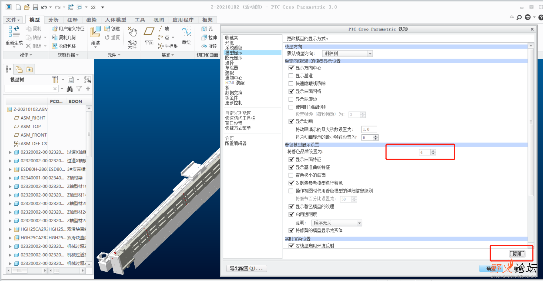
Task: Click the 导出配置 export configuration button
Action: pyautogui.click(x=247, y=268)
